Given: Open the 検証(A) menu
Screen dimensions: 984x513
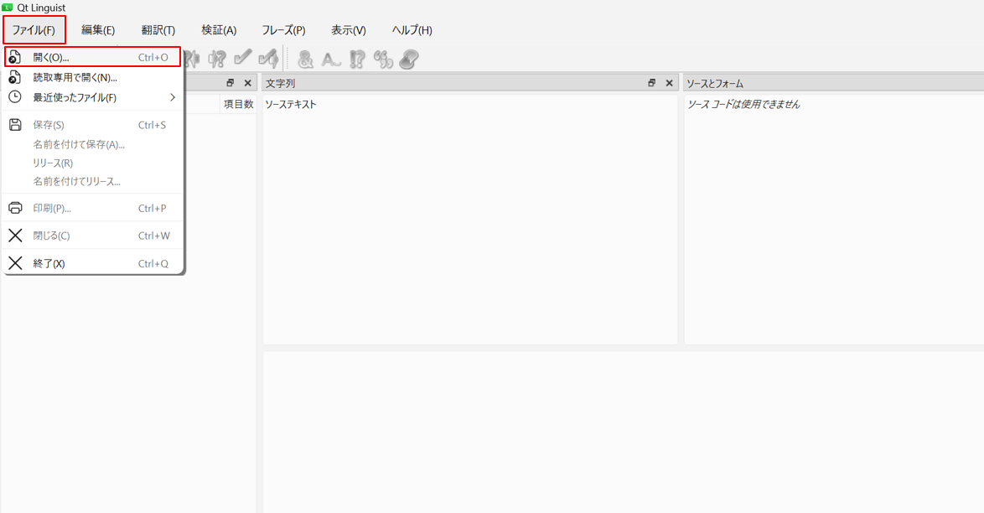Looking at the screenshot, I should click(x=219, y=30).
